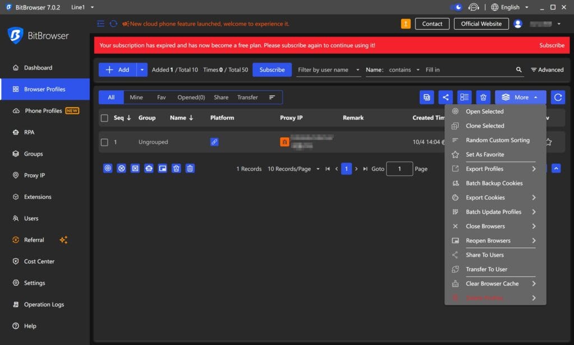Collapse sidebar with the hamburger icon
The width and height of the screenshot is (574, 345).
101,24
